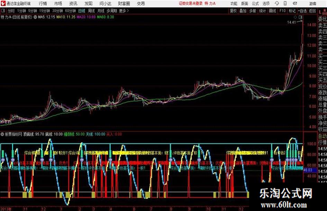Open the 问小达 menu

105,3
